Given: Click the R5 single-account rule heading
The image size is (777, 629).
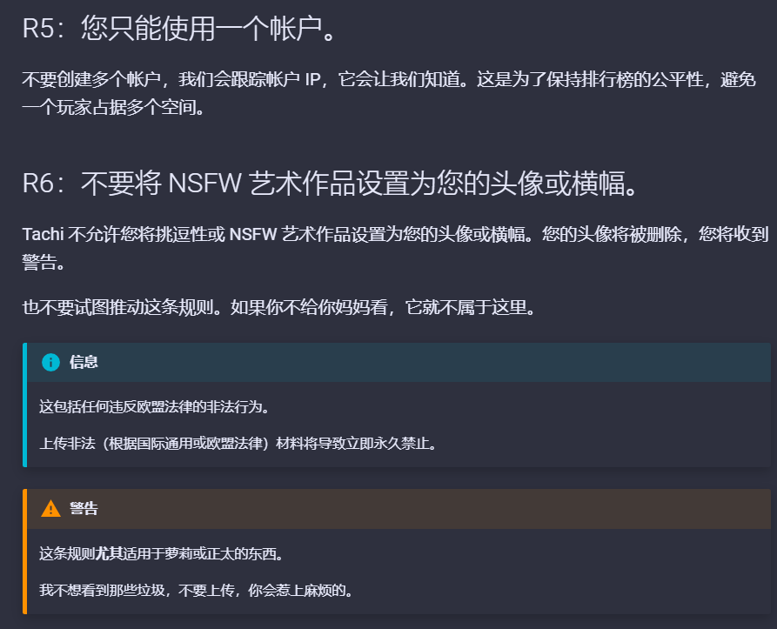Looking at the screenshot, I should (x=179, y=29).
